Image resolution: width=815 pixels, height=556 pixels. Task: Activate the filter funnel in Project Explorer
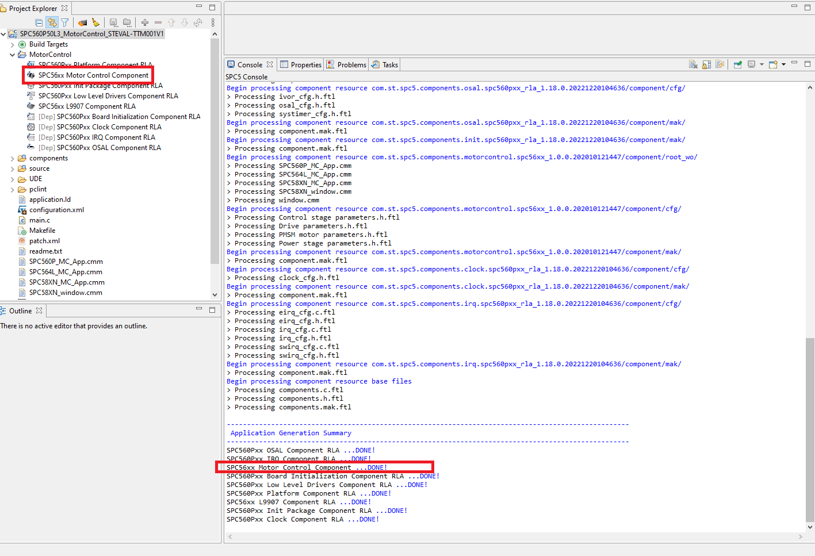(x=65, y=22)
